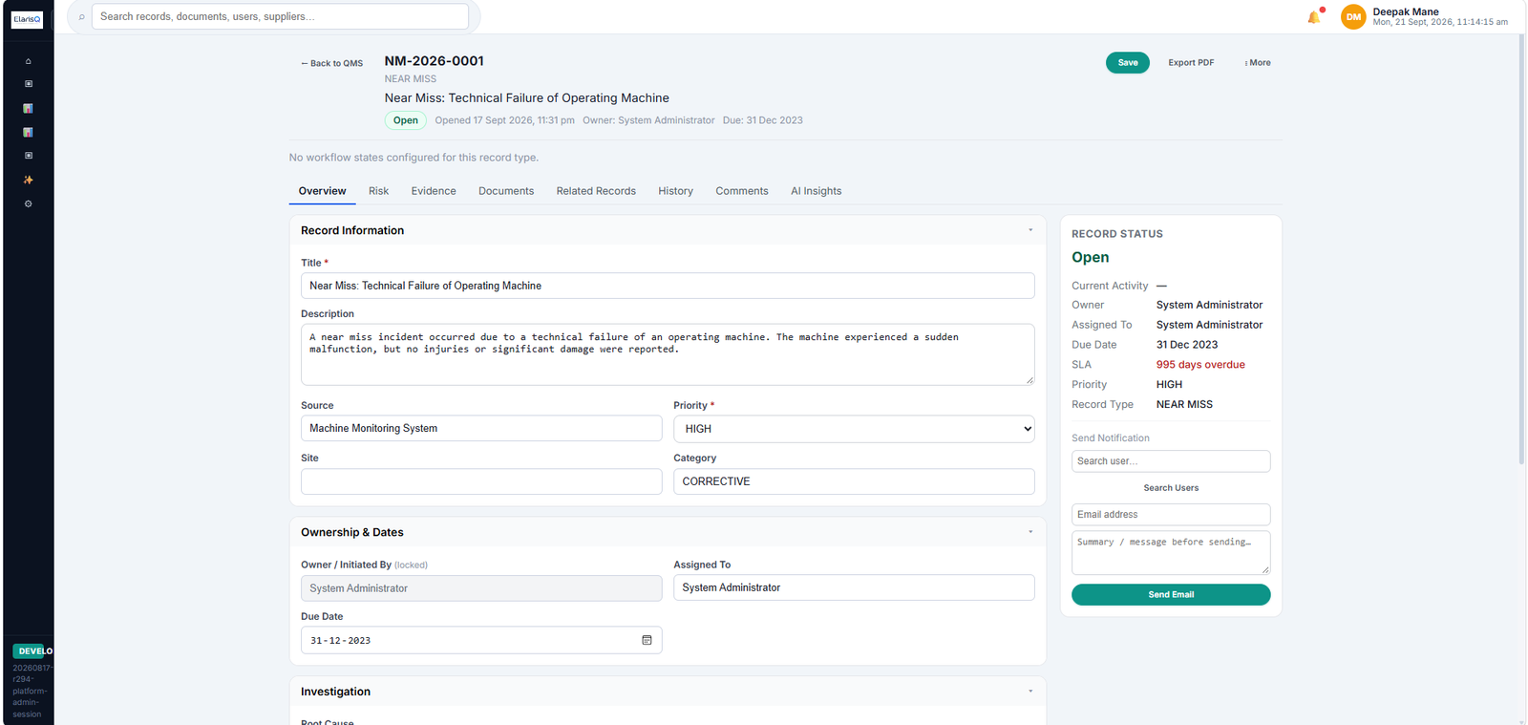Click the Deepak Mane user name
The height and width of the screenshot is (725, 1528).
click(1406, 11)
